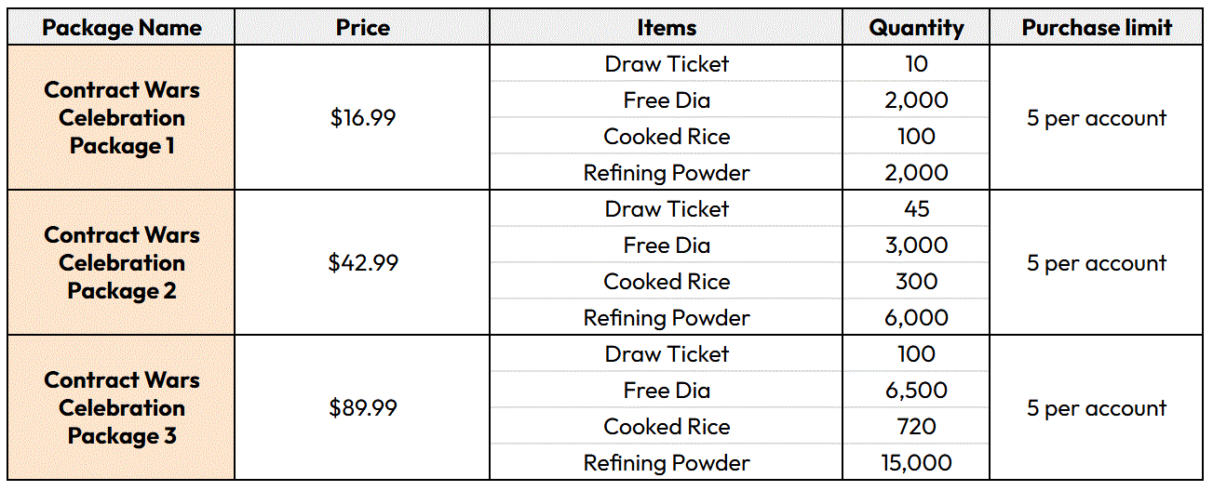
Task: Select the Draw Ticket quantity 10 cell
Action: point(916,64)
